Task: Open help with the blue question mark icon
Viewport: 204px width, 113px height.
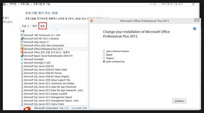Action: [x=194, y=29]
